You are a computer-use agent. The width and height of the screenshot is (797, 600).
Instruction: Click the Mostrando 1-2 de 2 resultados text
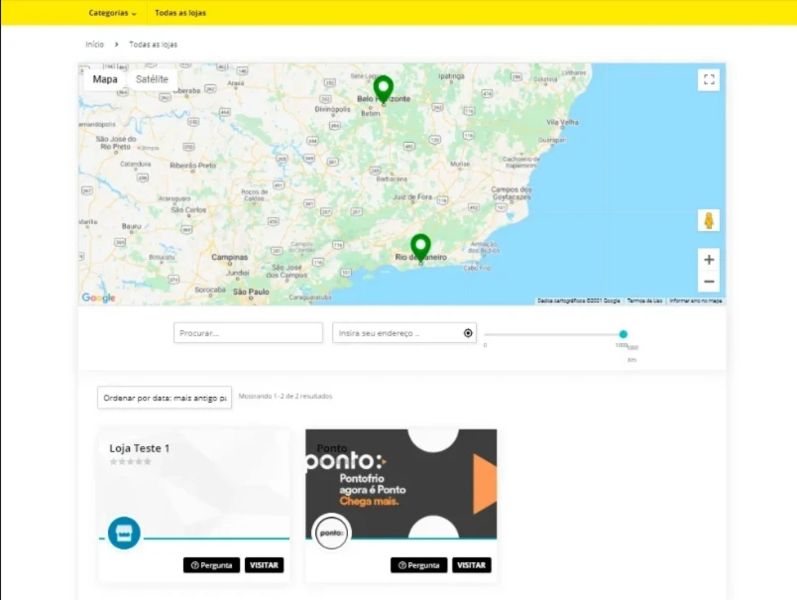coord(285,396)
